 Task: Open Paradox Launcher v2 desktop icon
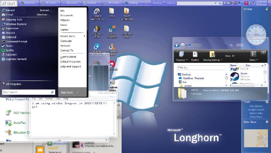click(97, 14)
